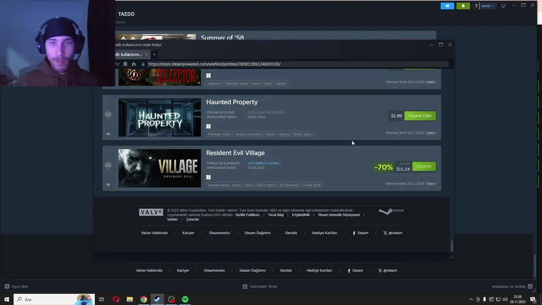542x305 pixels.
Task: Select the Hayatta Kalma - Korku tag
Action: coord(224,185)
